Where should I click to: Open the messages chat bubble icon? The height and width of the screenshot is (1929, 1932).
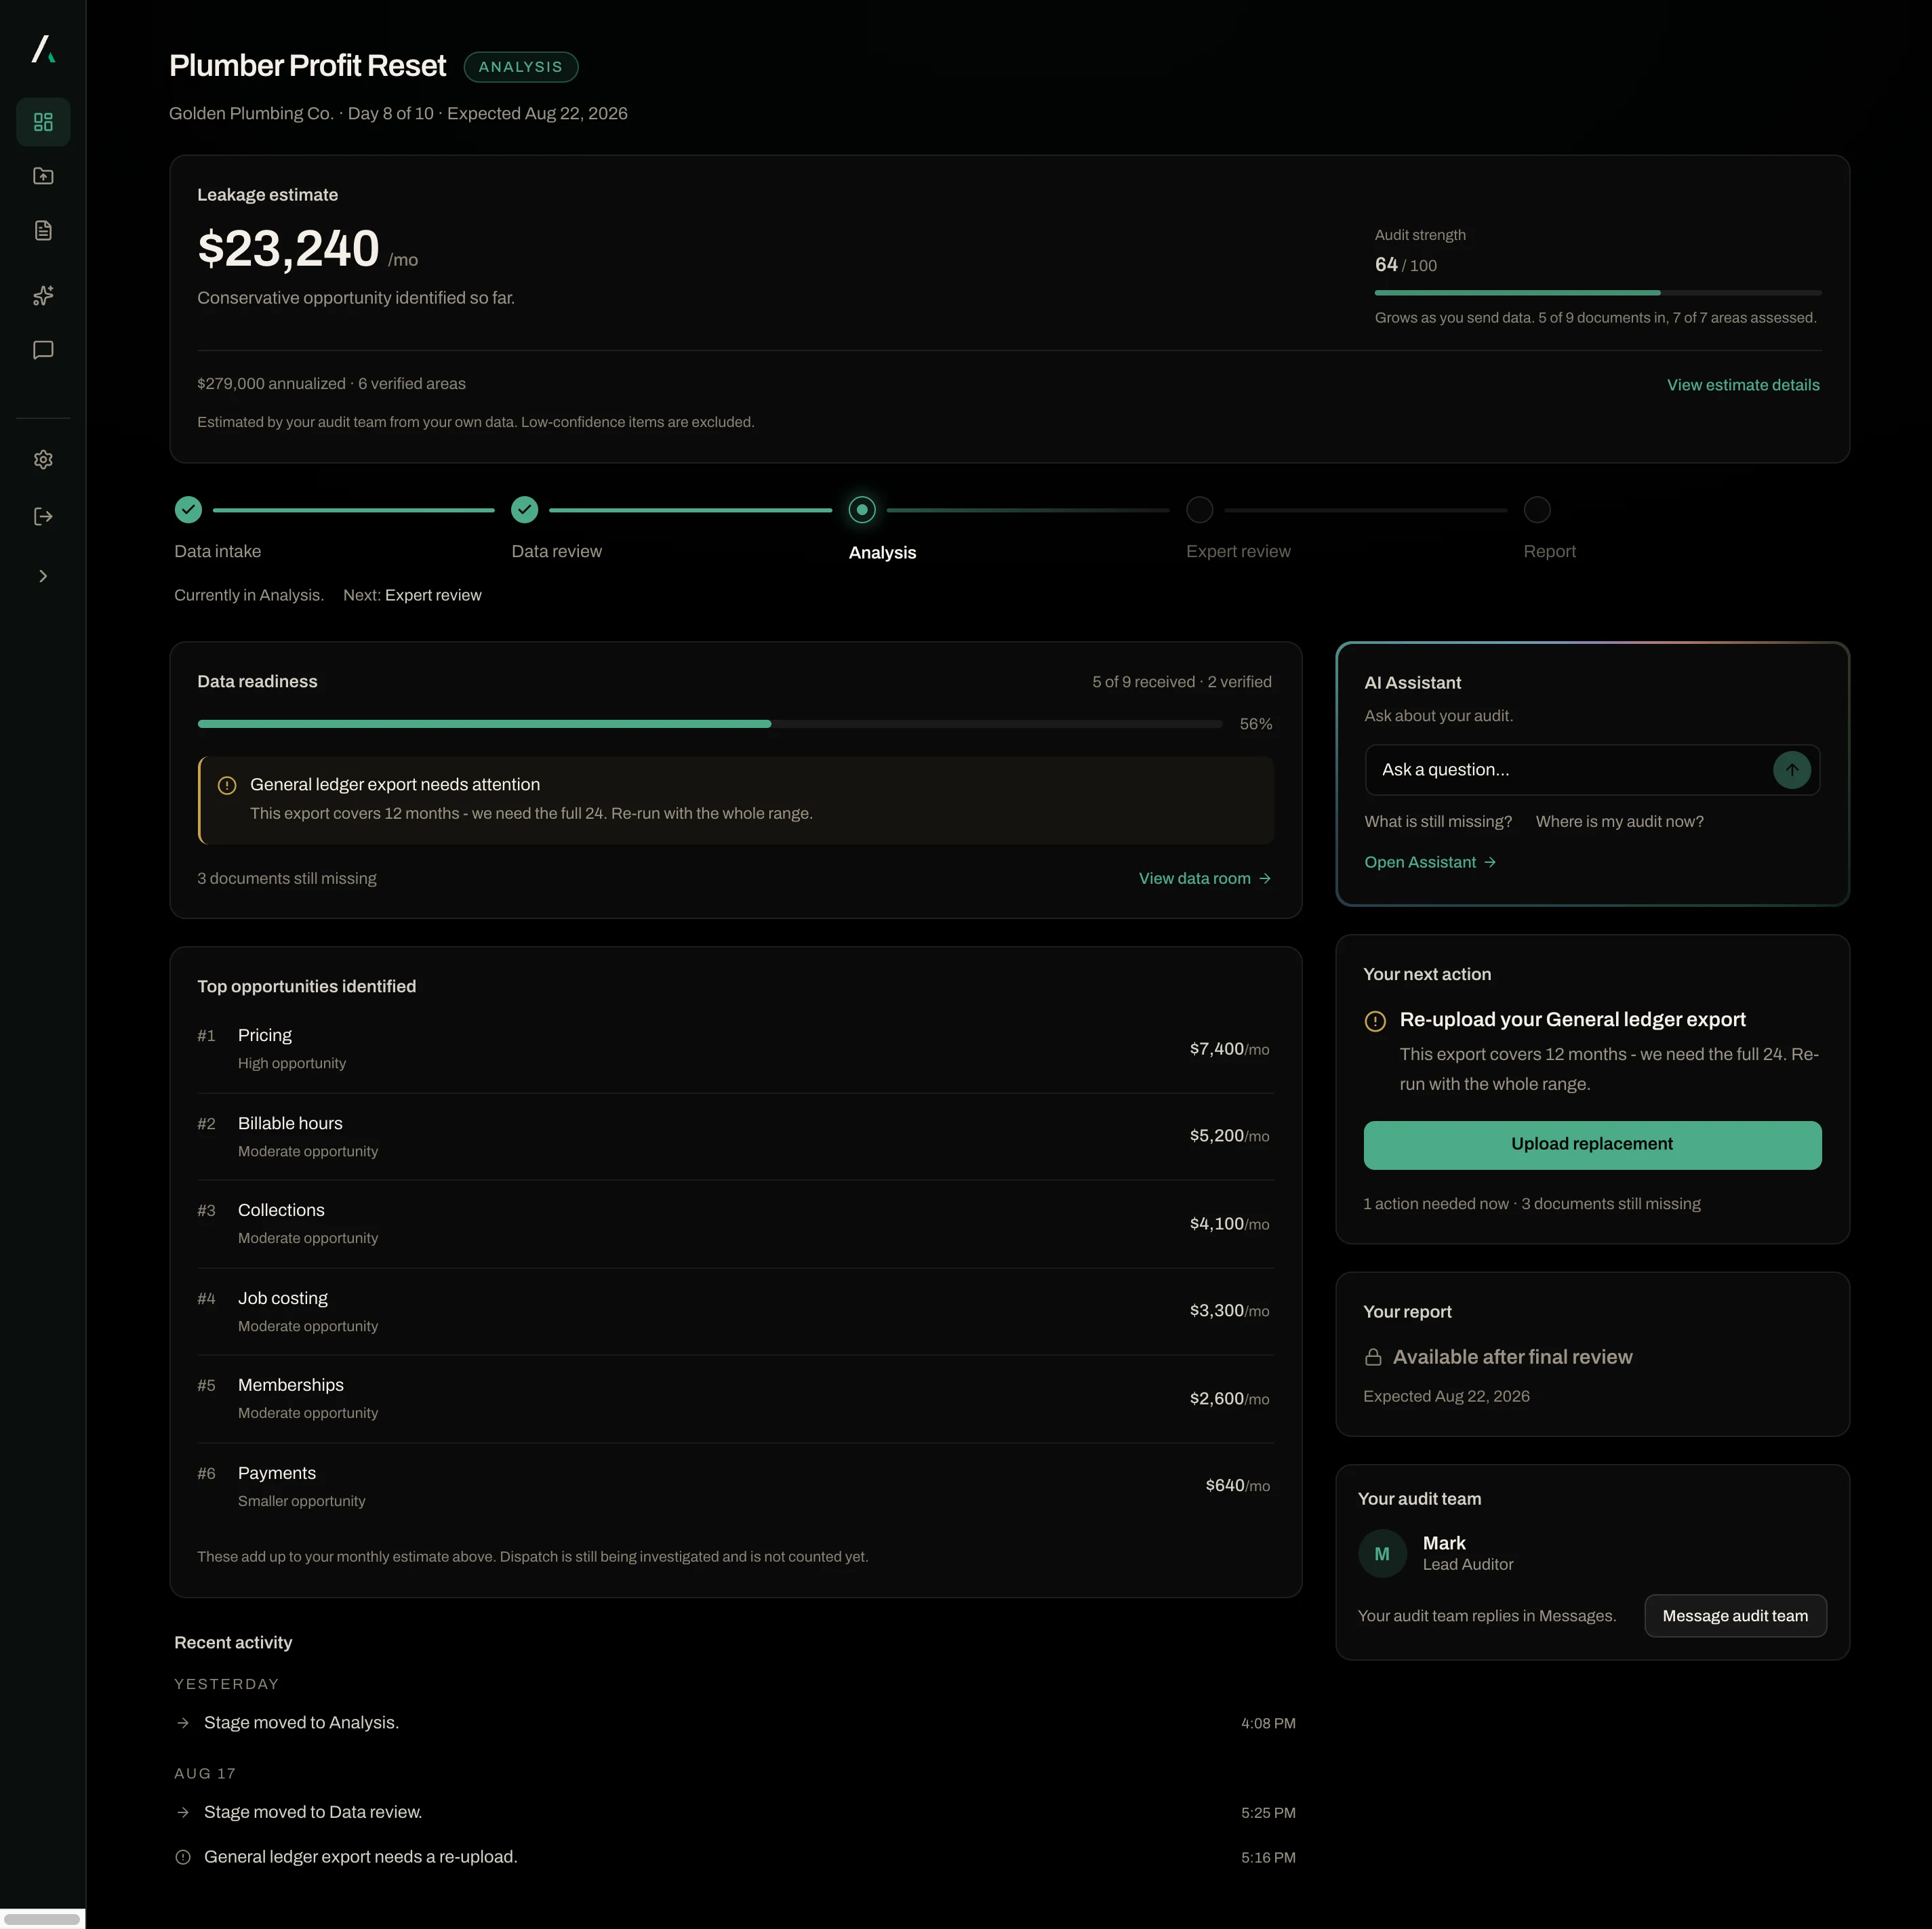click(x=43, y=350)
